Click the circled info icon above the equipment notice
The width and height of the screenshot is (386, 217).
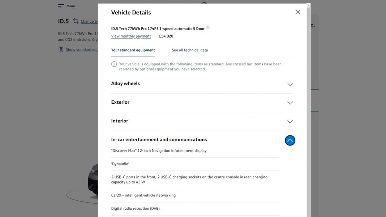coord(113,64)
